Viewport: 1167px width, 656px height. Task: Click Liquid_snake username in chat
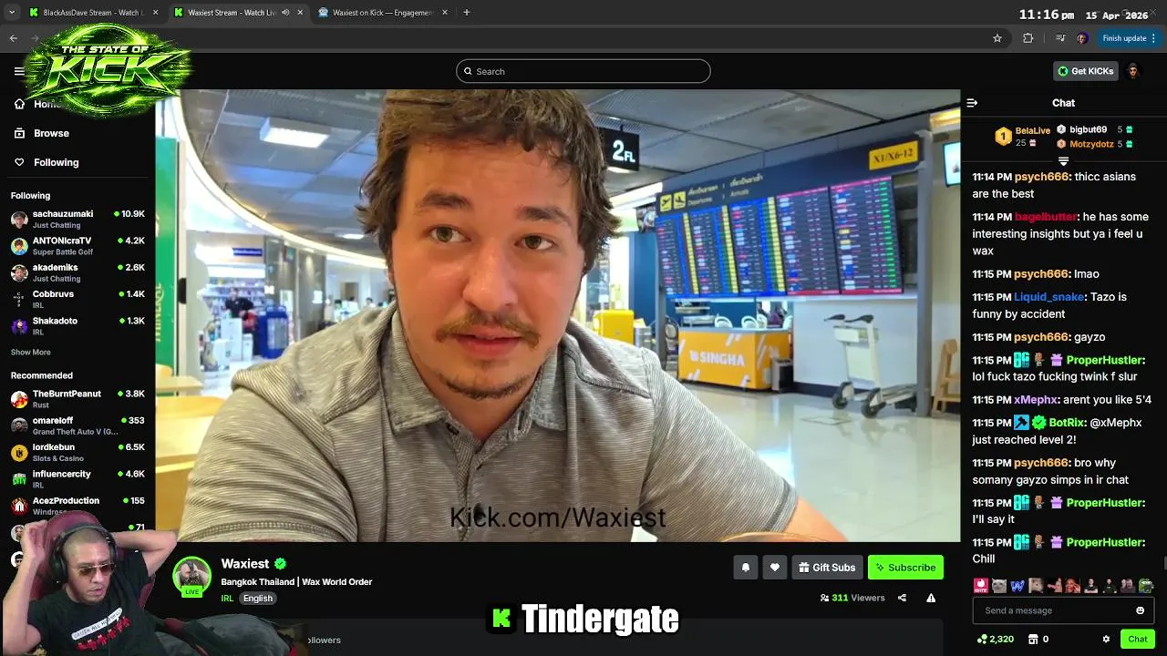point(1048,297)
